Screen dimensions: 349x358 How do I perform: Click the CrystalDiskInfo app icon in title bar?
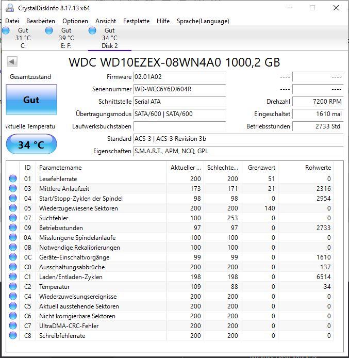(x=10, y=8)
